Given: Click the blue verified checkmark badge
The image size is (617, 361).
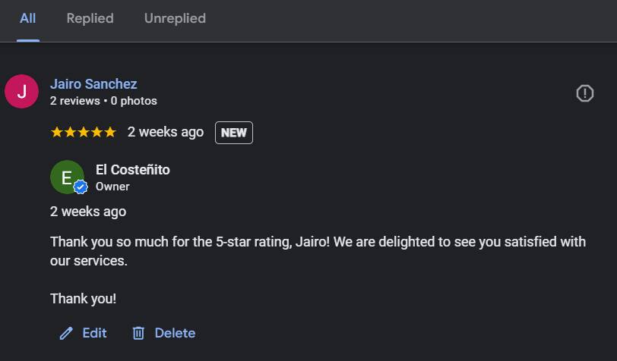Looking at the screenshot, I should point(81,187).
